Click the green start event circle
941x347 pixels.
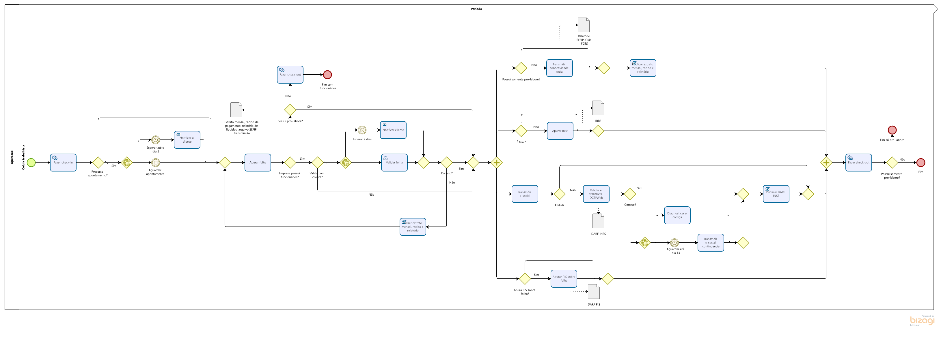(31, 163)
